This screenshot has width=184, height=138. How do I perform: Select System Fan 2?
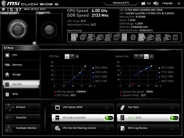(141, 56)
